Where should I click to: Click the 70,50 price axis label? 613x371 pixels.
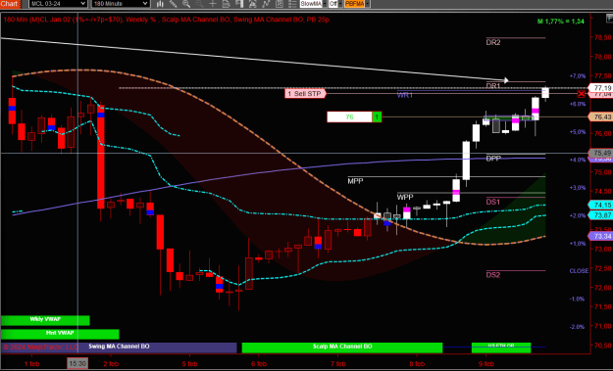[x=603, y=346]
